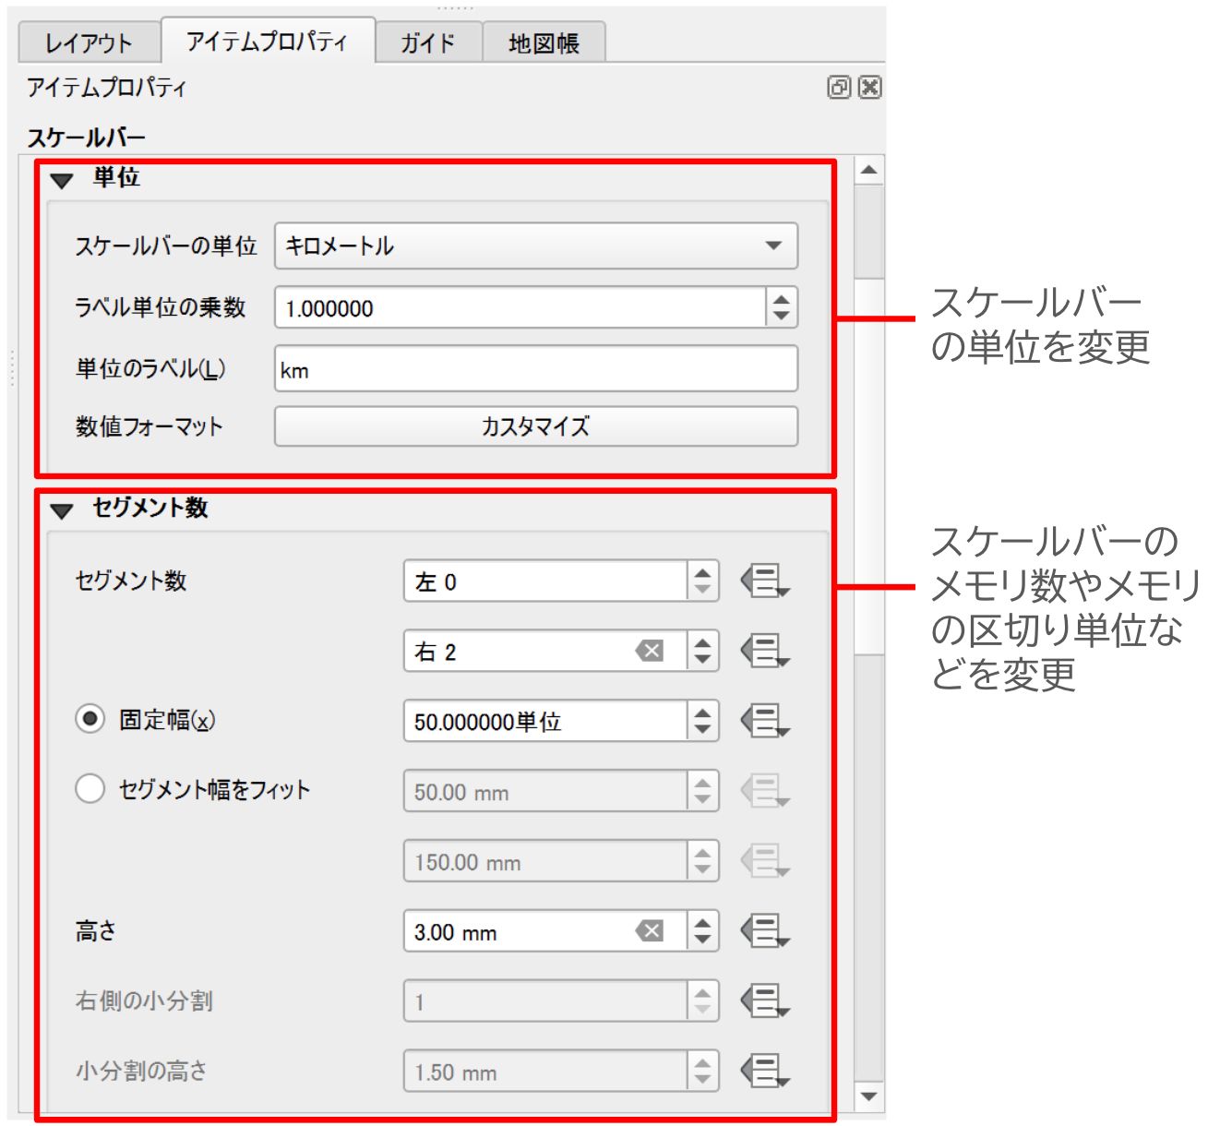Screen dimensions: 1220x1126
Task: Click the カスタマイズ button
Action: coord(536,426)
